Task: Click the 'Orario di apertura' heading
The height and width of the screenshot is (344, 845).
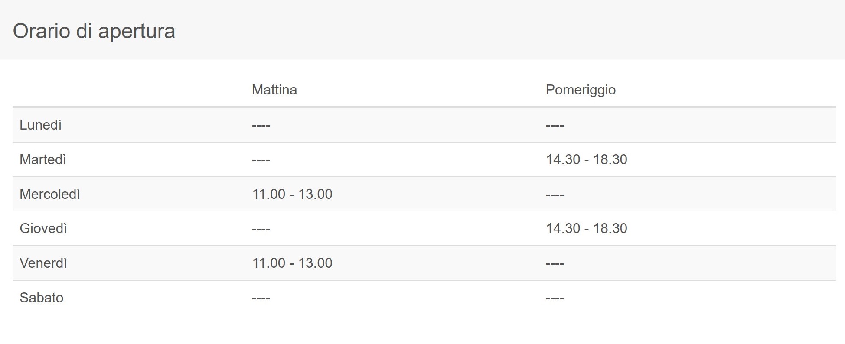Action: [94, 31]
